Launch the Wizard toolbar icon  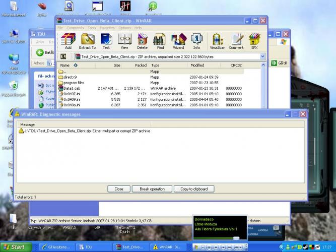(178, 40)
